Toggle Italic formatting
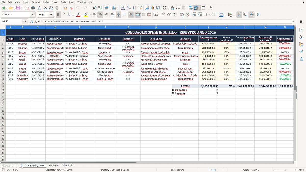This screenshot has height=172, width=306. point(64,15)
